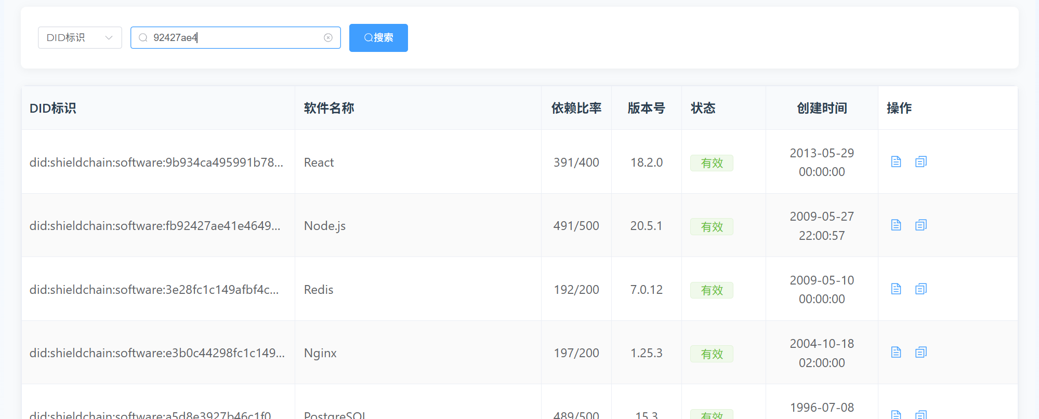
Task: View details document icon for React row
Action: [896, 162]
